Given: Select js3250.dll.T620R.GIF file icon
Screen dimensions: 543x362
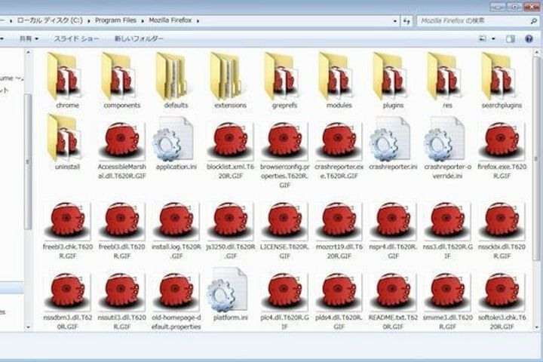Looking at the screenshot, I should (230, 221).
